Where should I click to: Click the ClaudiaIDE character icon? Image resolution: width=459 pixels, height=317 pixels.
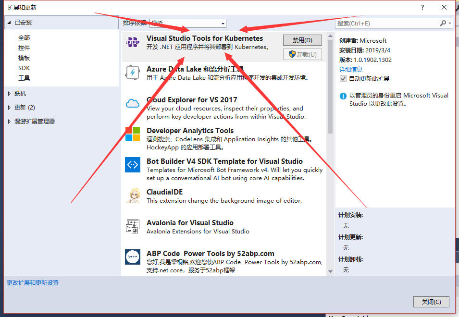[x=133, y=195]
